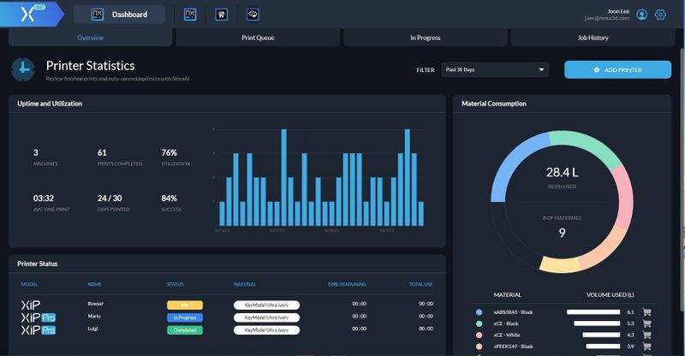The width and height of the screenshot is (685, 356).
Task: Click the cart icon for xCE - White
Action: click(x=647, y=335)
